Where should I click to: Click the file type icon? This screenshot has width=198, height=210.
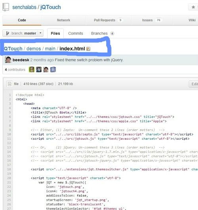tap(10, 84)
